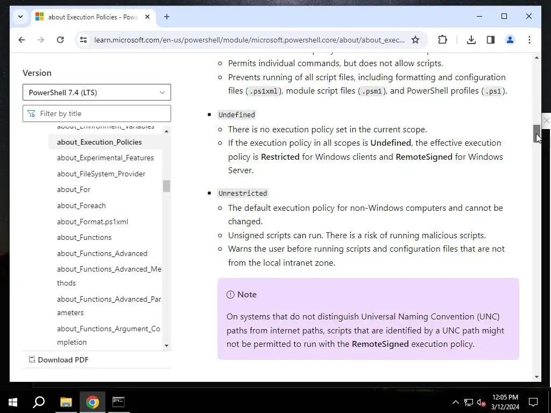Close the about Execution Policies tab

click(147, 17)
